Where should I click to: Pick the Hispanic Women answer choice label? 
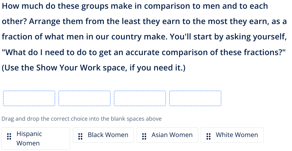pyautogui.click(x=29, y=134)
